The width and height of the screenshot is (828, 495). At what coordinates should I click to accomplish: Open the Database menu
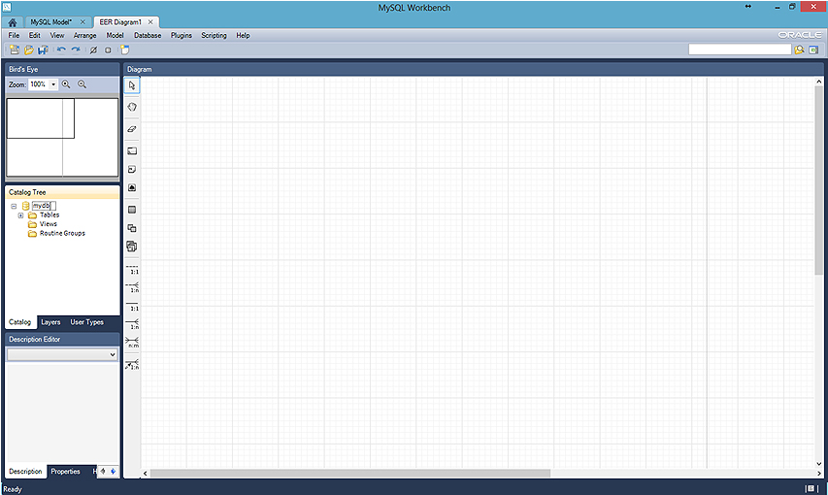pos(148,35)
